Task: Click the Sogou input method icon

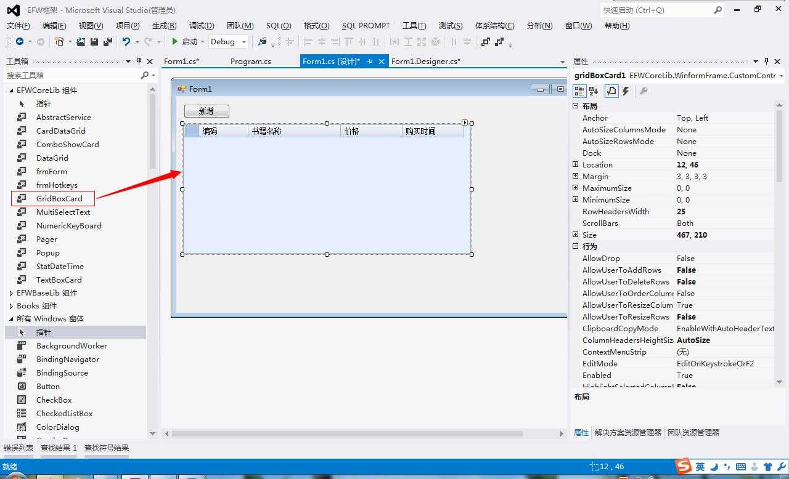Action: coord(683,467)
